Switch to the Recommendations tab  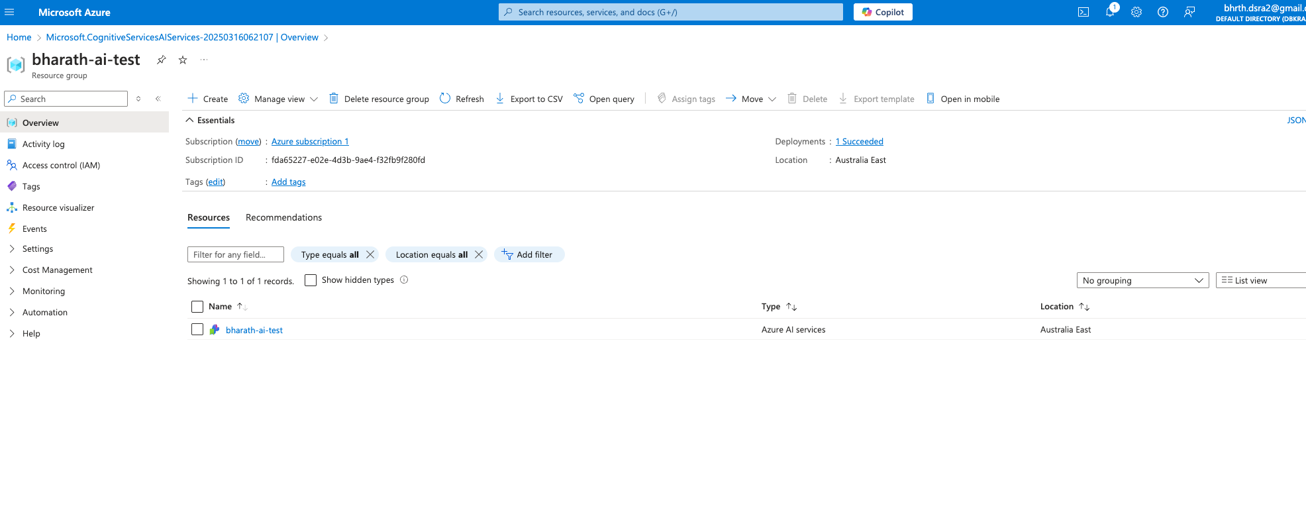point(283,217)
